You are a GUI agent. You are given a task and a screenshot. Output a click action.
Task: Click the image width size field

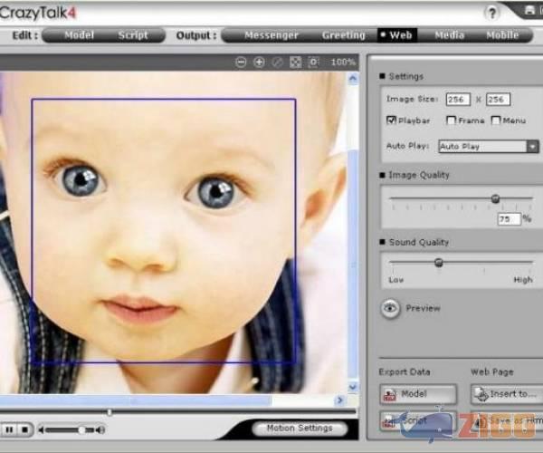(x=458, y=99)
